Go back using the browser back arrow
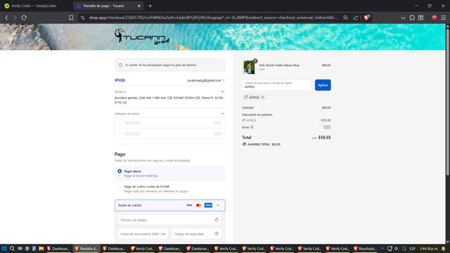This screenshot has height=253, width=450. (6, 18)
